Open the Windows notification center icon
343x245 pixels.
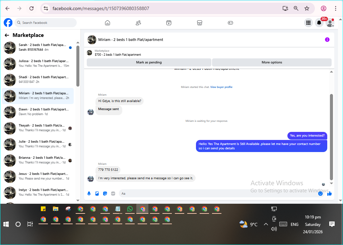click(x=332, y=224)
